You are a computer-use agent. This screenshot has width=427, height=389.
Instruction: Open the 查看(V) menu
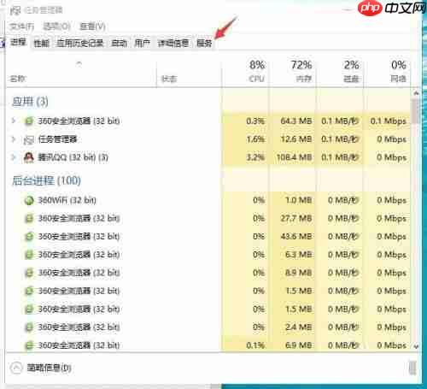click(92, 27)
